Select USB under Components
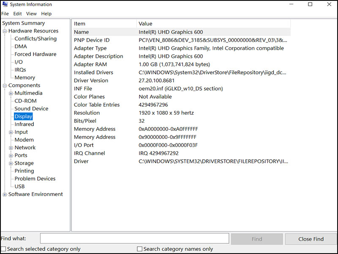 pyautogui.click(x=19, y=186)
